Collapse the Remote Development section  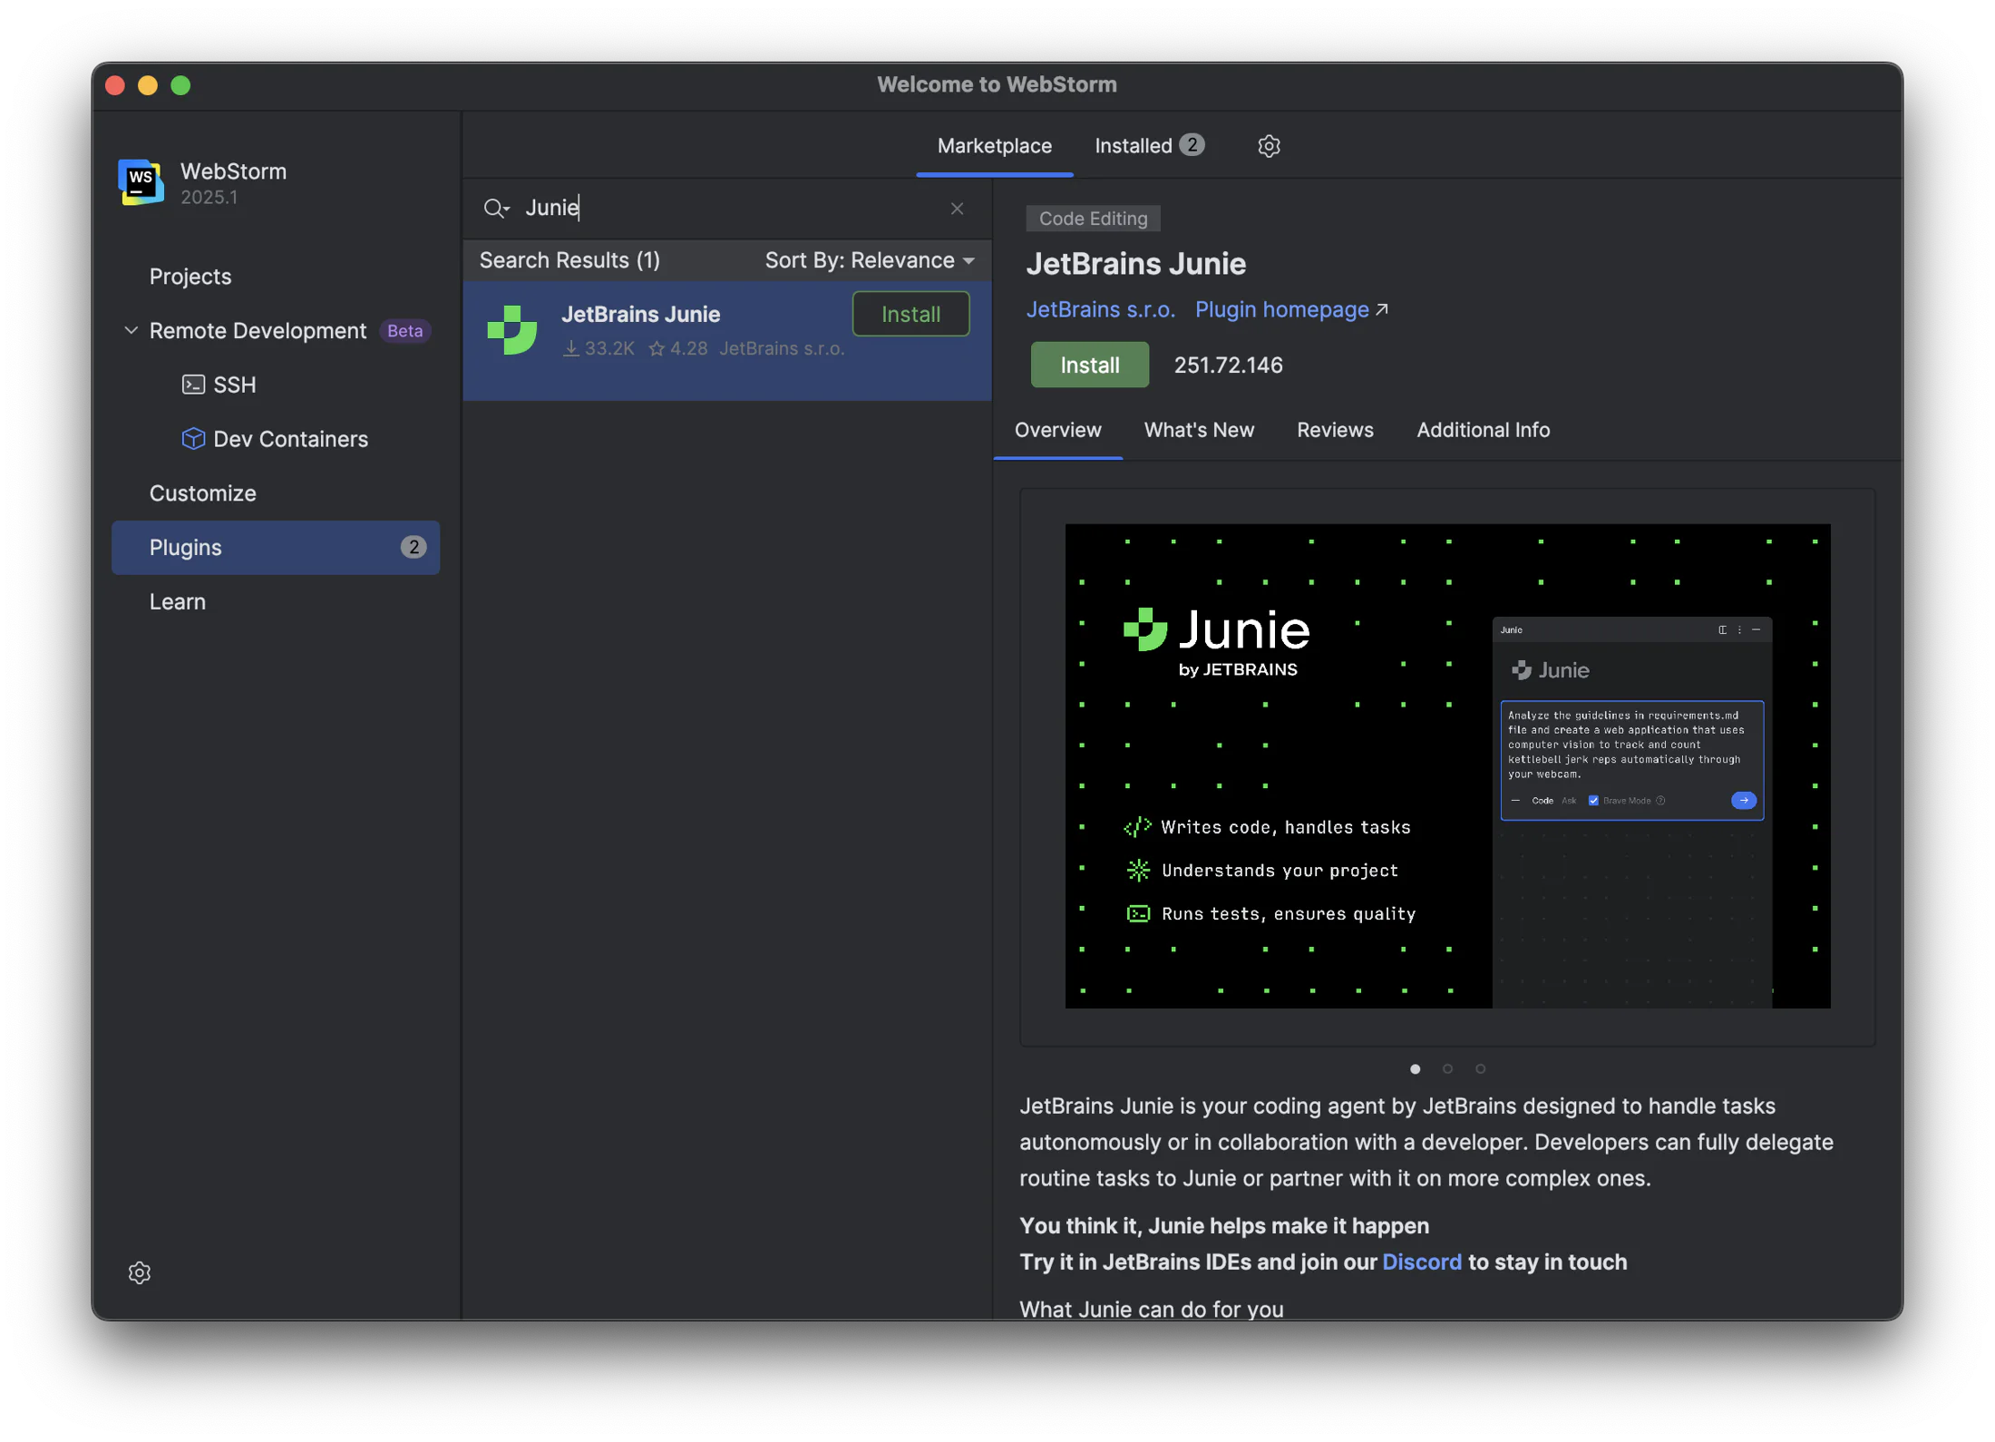coord(131,330)
